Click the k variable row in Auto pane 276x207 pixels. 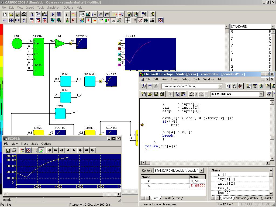point(173,181)
